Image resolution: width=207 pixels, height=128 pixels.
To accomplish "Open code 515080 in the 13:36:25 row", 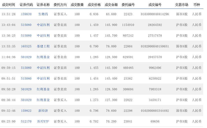I will 26,36.
